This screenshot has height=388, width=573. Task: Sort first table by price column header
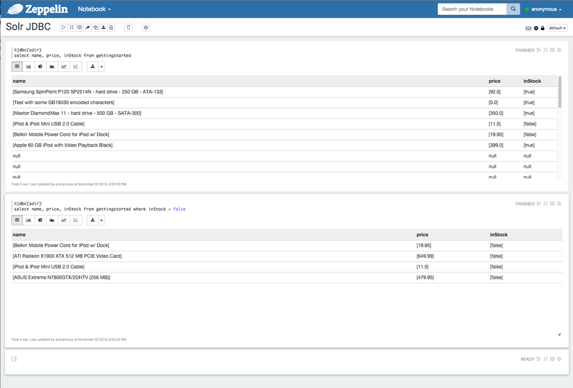(494, 81)
